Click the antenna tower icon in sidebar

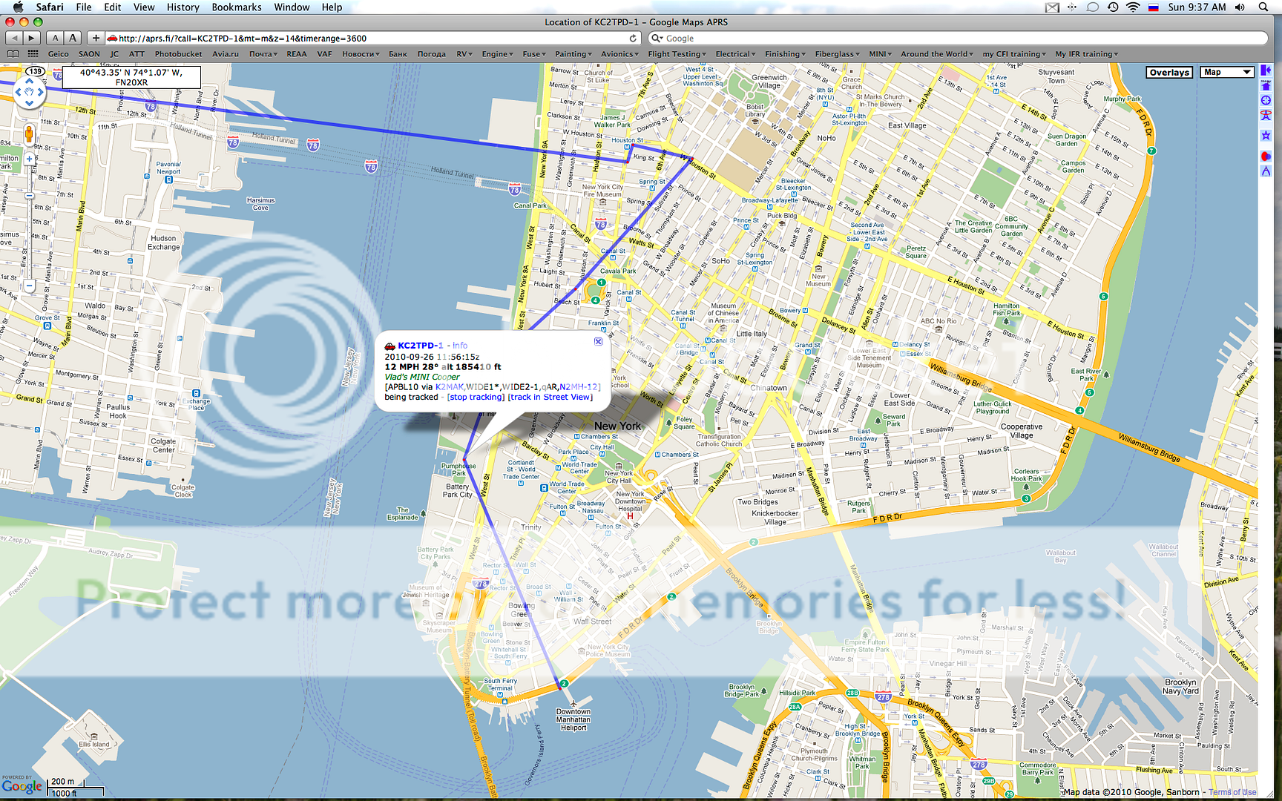coord(1266,116)
